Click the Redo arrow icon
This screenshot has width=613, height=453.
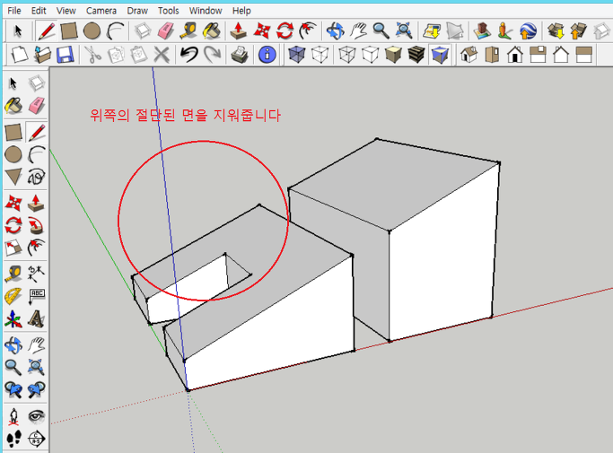213,55
